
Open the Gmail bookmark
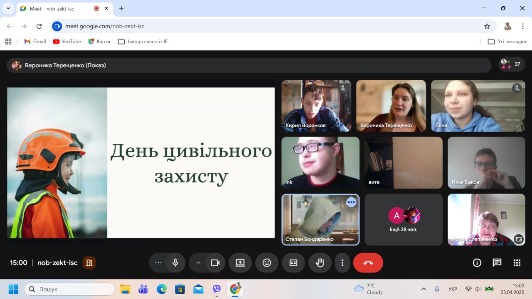(x=35, y=42)
